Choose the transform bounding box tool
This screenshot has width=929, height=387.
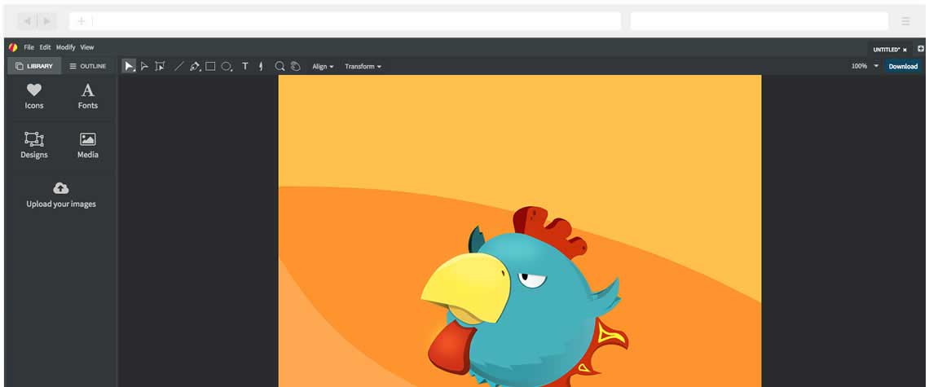click(160, 66)
